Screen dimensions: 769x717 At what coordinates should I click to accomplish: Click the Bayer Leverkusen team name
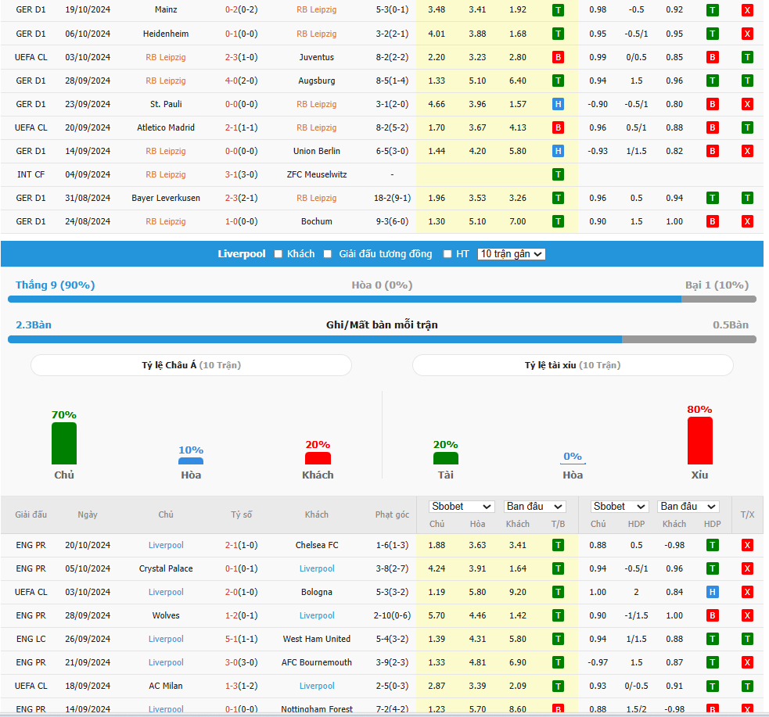(166, 198)
